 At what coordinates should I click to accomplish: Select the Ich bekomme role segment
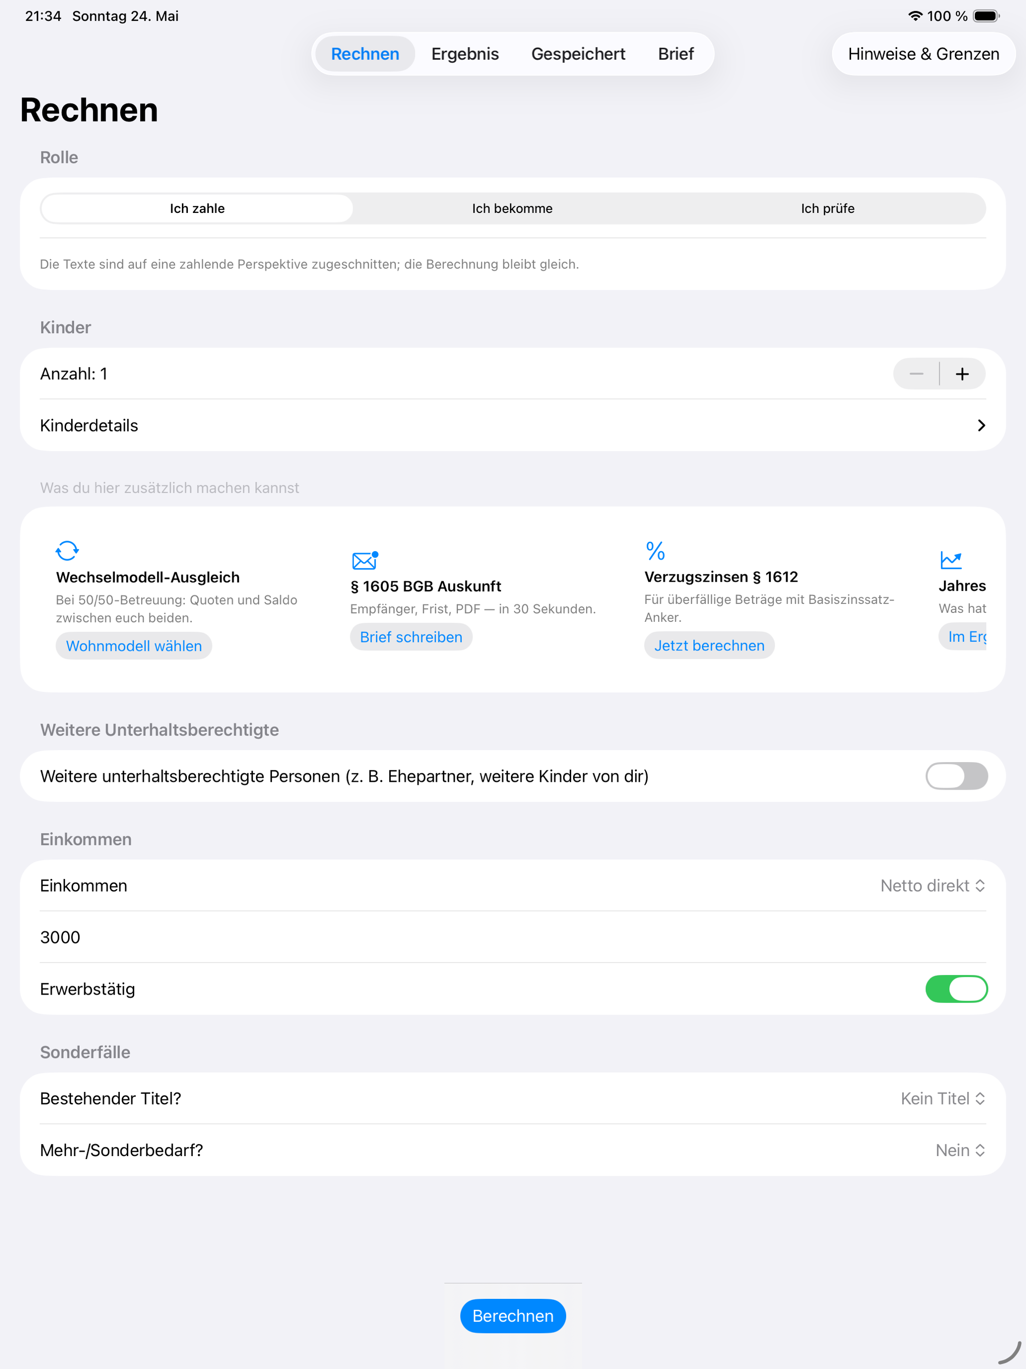point(512,208)
